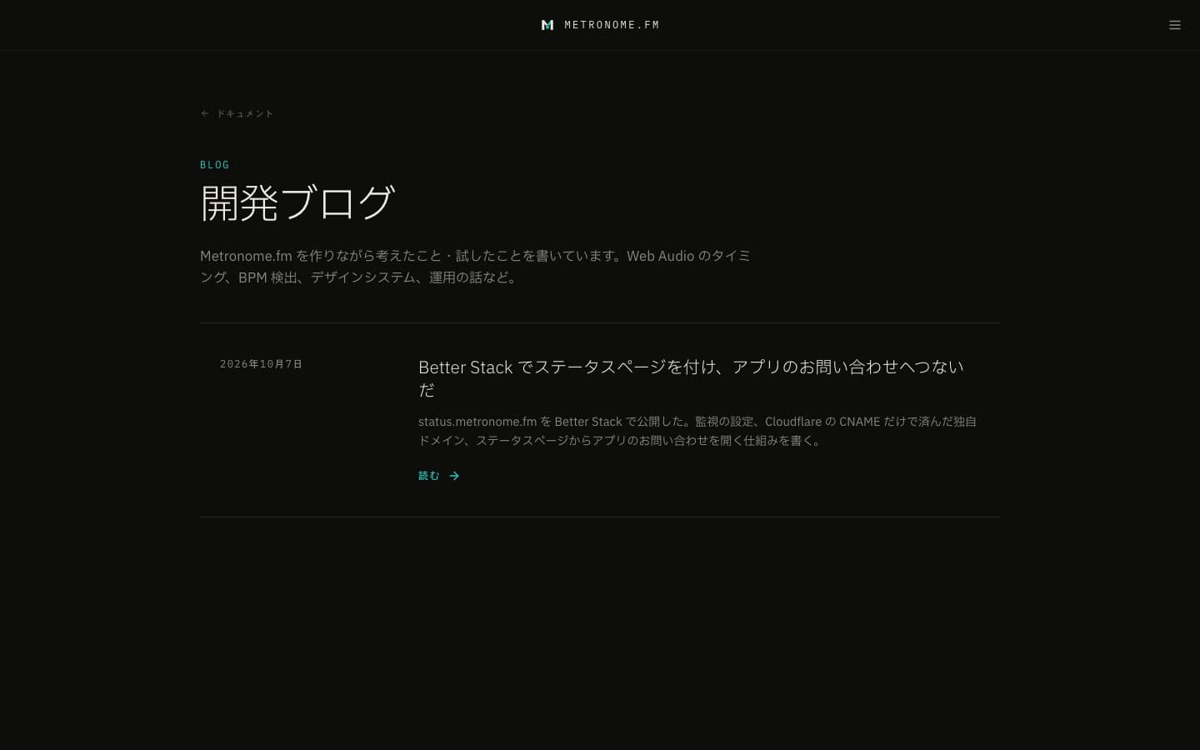
Task: Click the back arrow beside ドキュメント
Action: pos(205,113)
